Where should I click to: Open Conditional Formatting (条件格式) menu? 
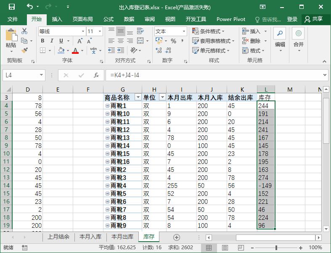pos(208,31)
